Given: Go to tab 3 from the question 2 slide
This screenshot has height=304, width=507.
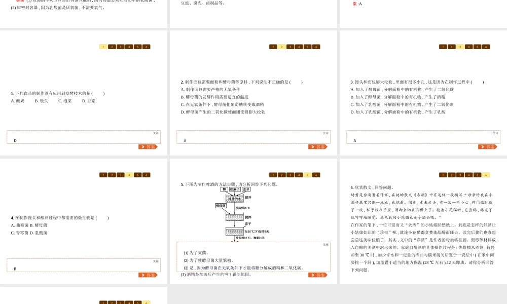Looking at the screenshot, I should tap(291, 47).
